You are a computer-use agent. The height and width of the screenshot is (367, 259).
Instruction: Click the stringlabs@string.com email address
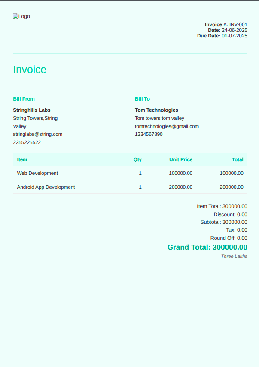38,134
